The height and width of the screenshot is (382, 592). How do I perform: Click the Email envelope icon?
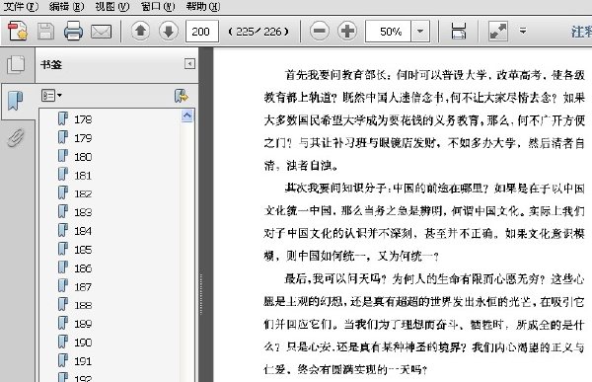(x=102, y=32)
